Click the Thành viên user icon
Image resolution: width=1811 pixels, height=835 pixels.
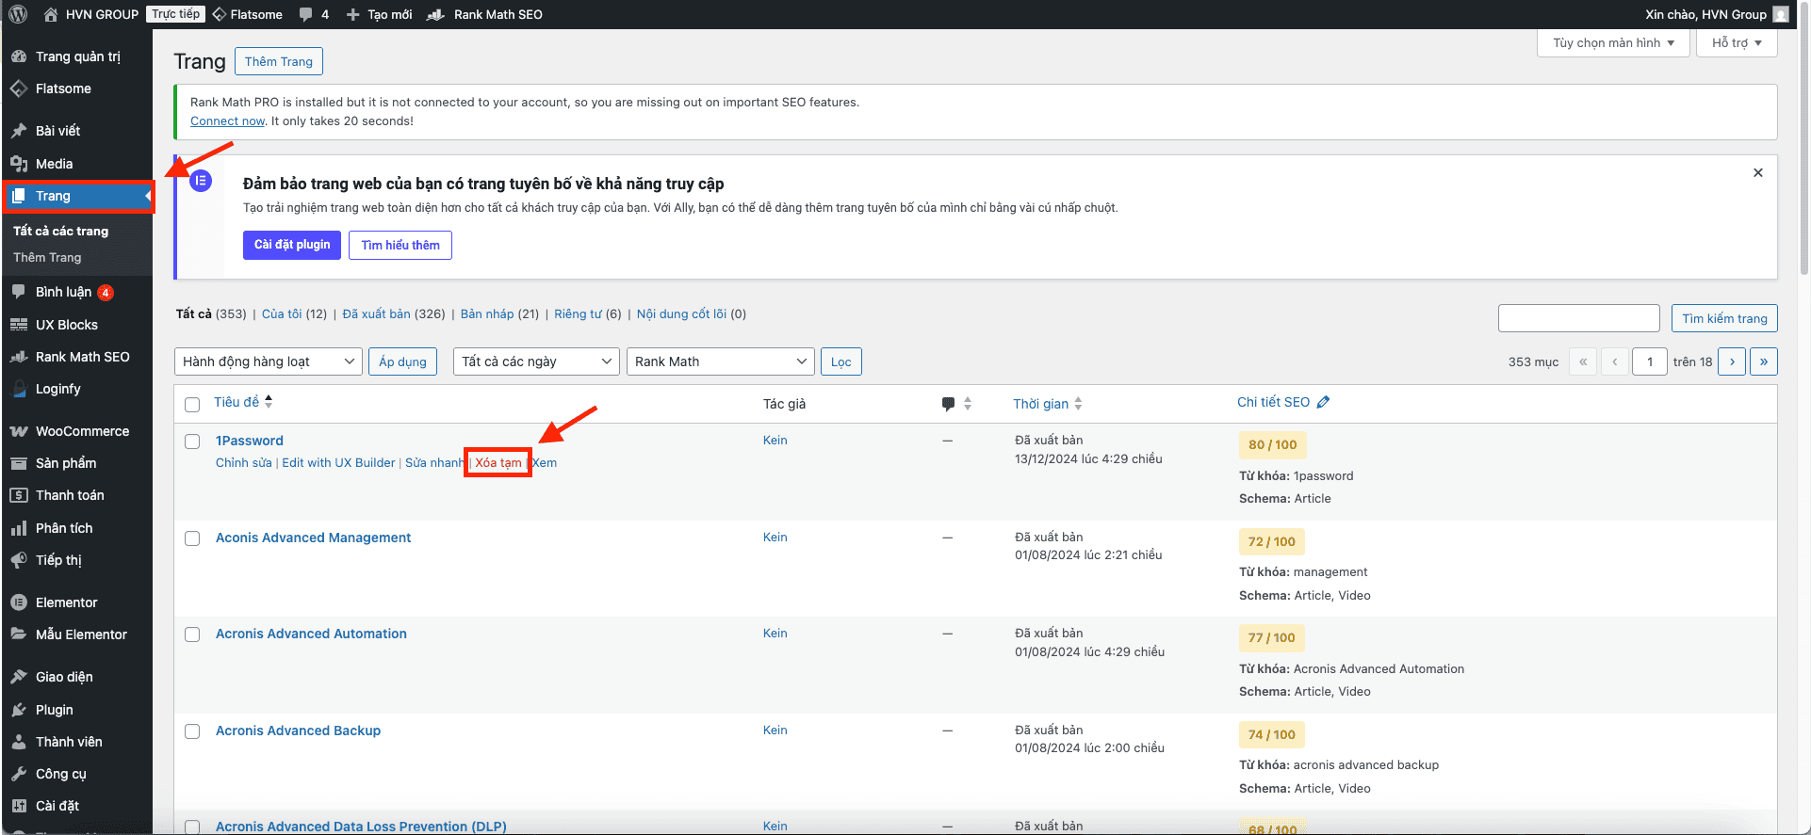19,742
